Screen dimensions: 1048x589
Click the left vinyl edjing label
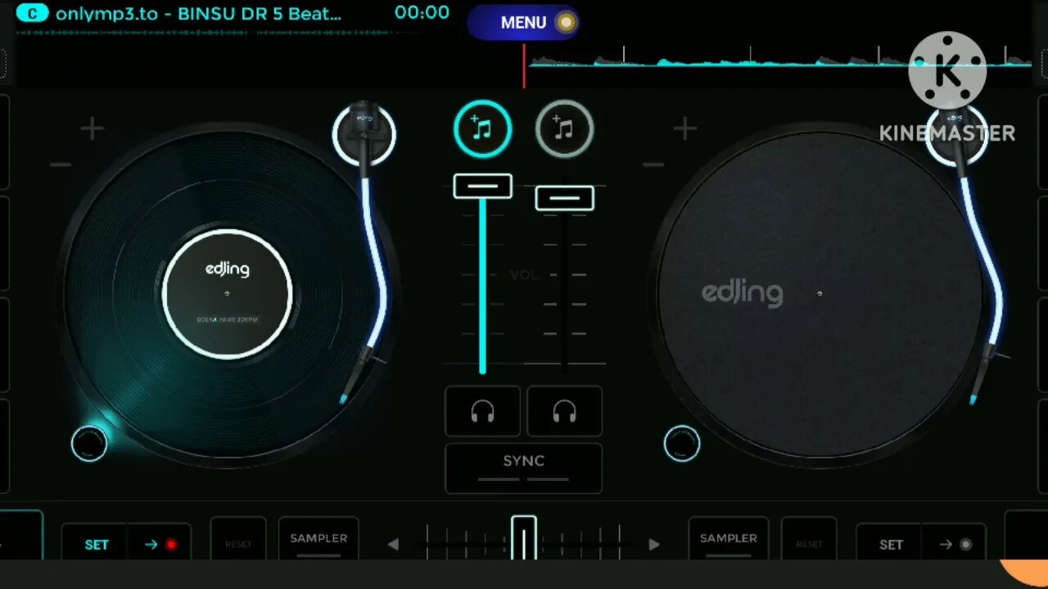227,294
